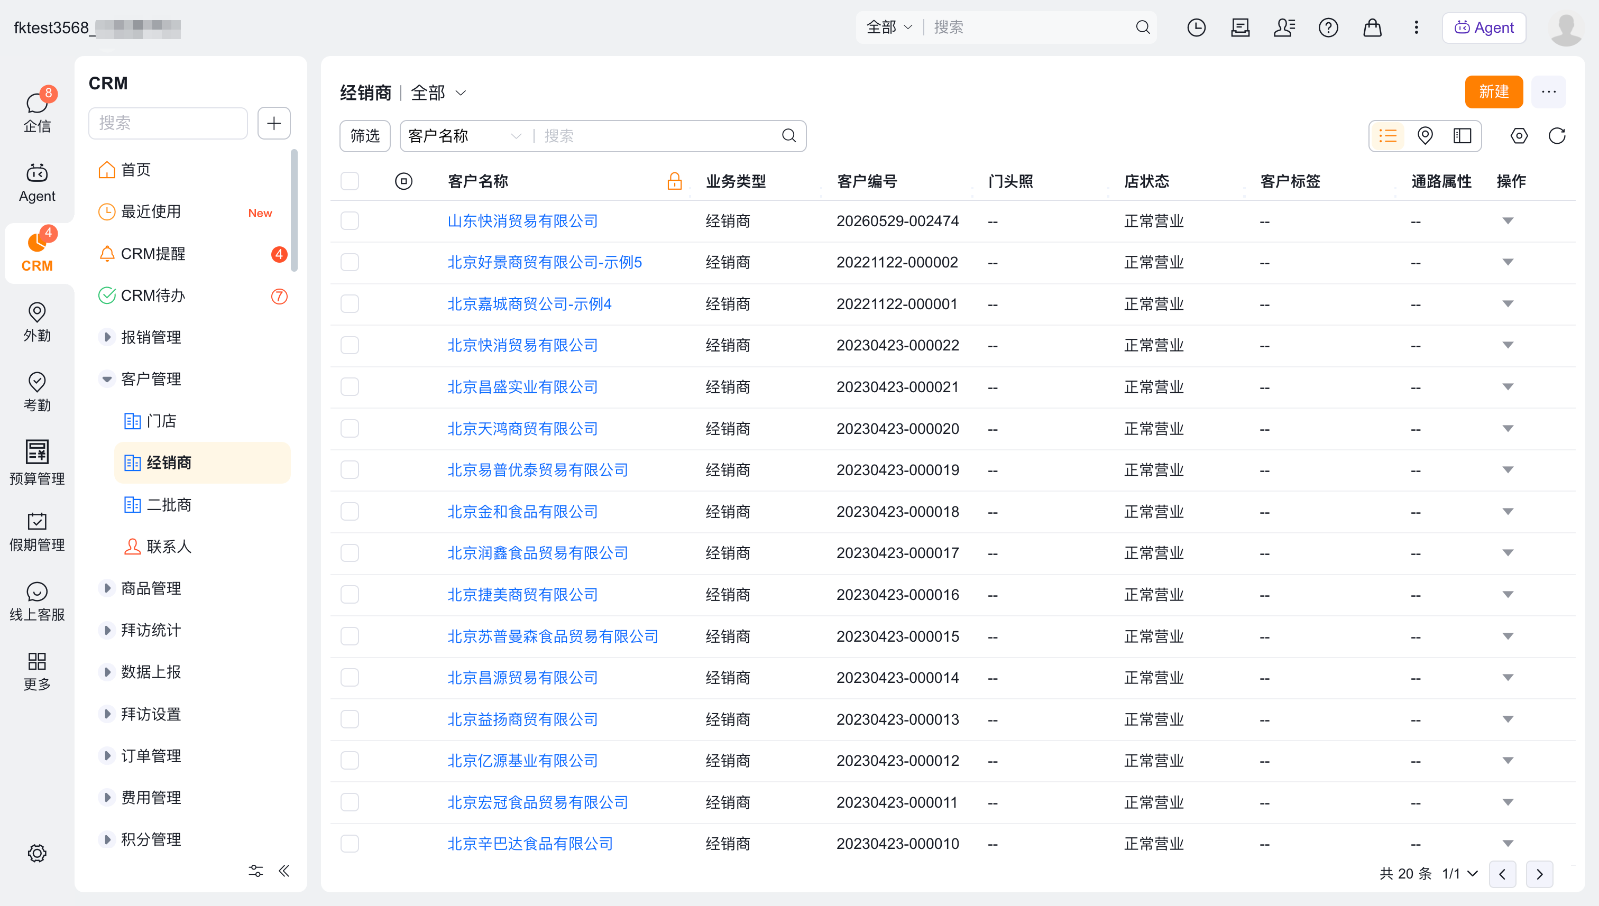The image size is (1599, 906).
Task: Collapse the CRM navigation panel
Action: click(x=284, y=871)
